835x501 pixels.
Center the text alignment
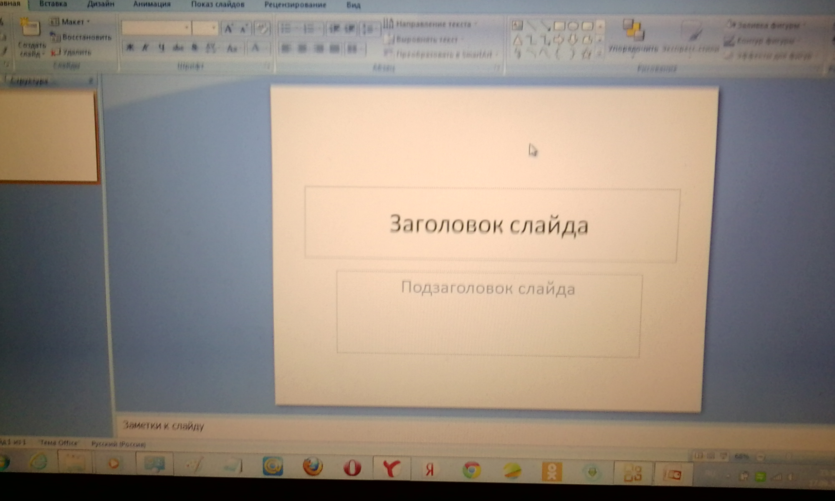(x=302, y=49)
